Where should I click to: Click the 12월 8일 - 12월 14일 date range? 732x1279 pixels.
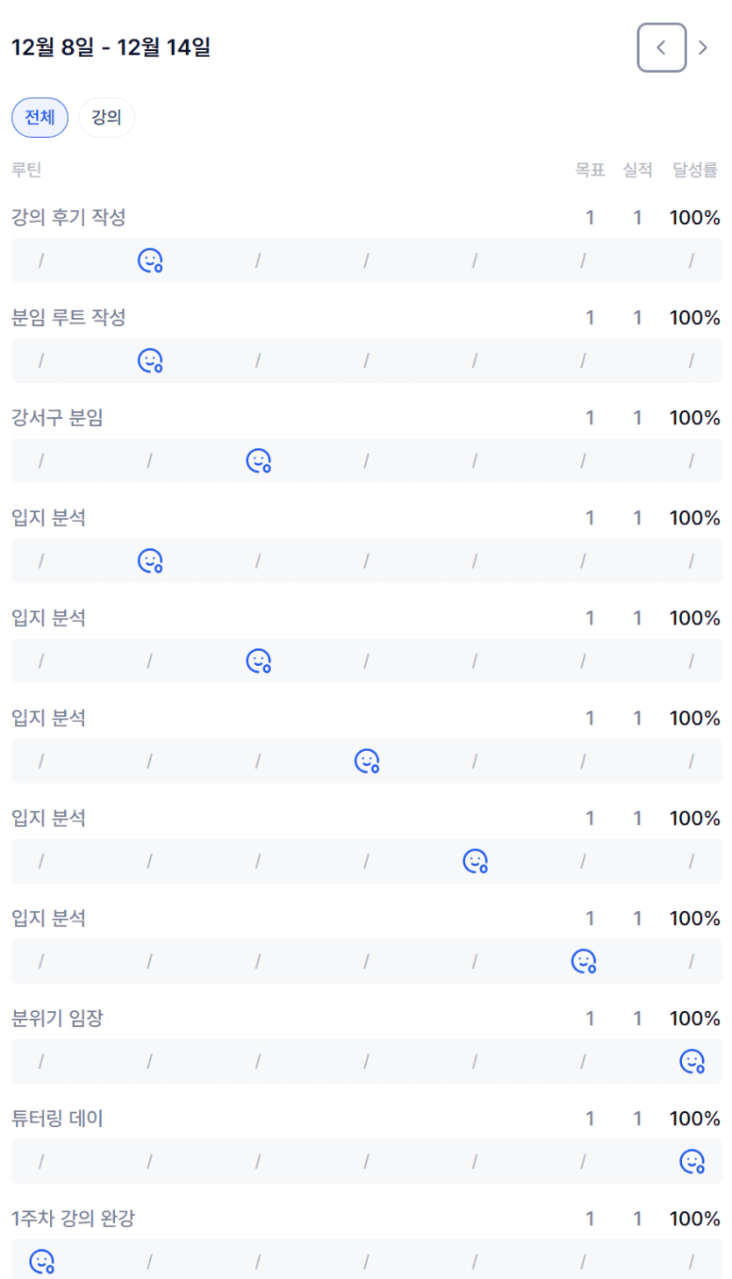click(111, 47)
